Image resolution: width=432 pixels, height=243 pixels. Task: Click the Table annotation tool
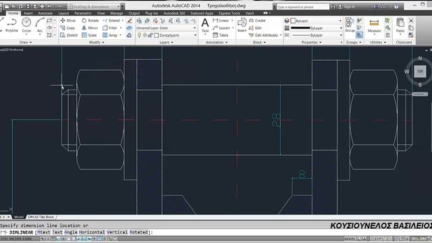pos(221,35)
